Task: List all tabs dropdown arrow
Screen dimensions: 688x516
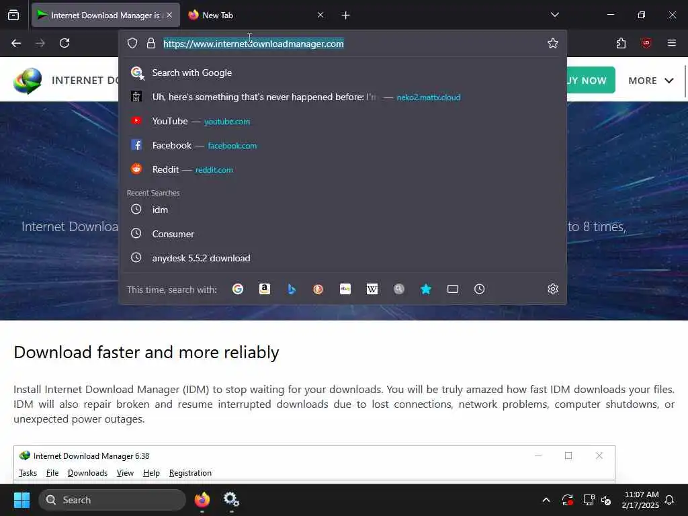Action: [x=554, y=15]
